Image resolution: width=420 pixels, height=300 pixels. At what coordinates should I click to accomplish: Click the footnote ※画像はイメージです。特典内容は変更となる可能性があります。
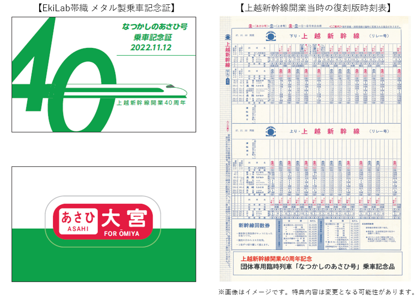(317, 292)
